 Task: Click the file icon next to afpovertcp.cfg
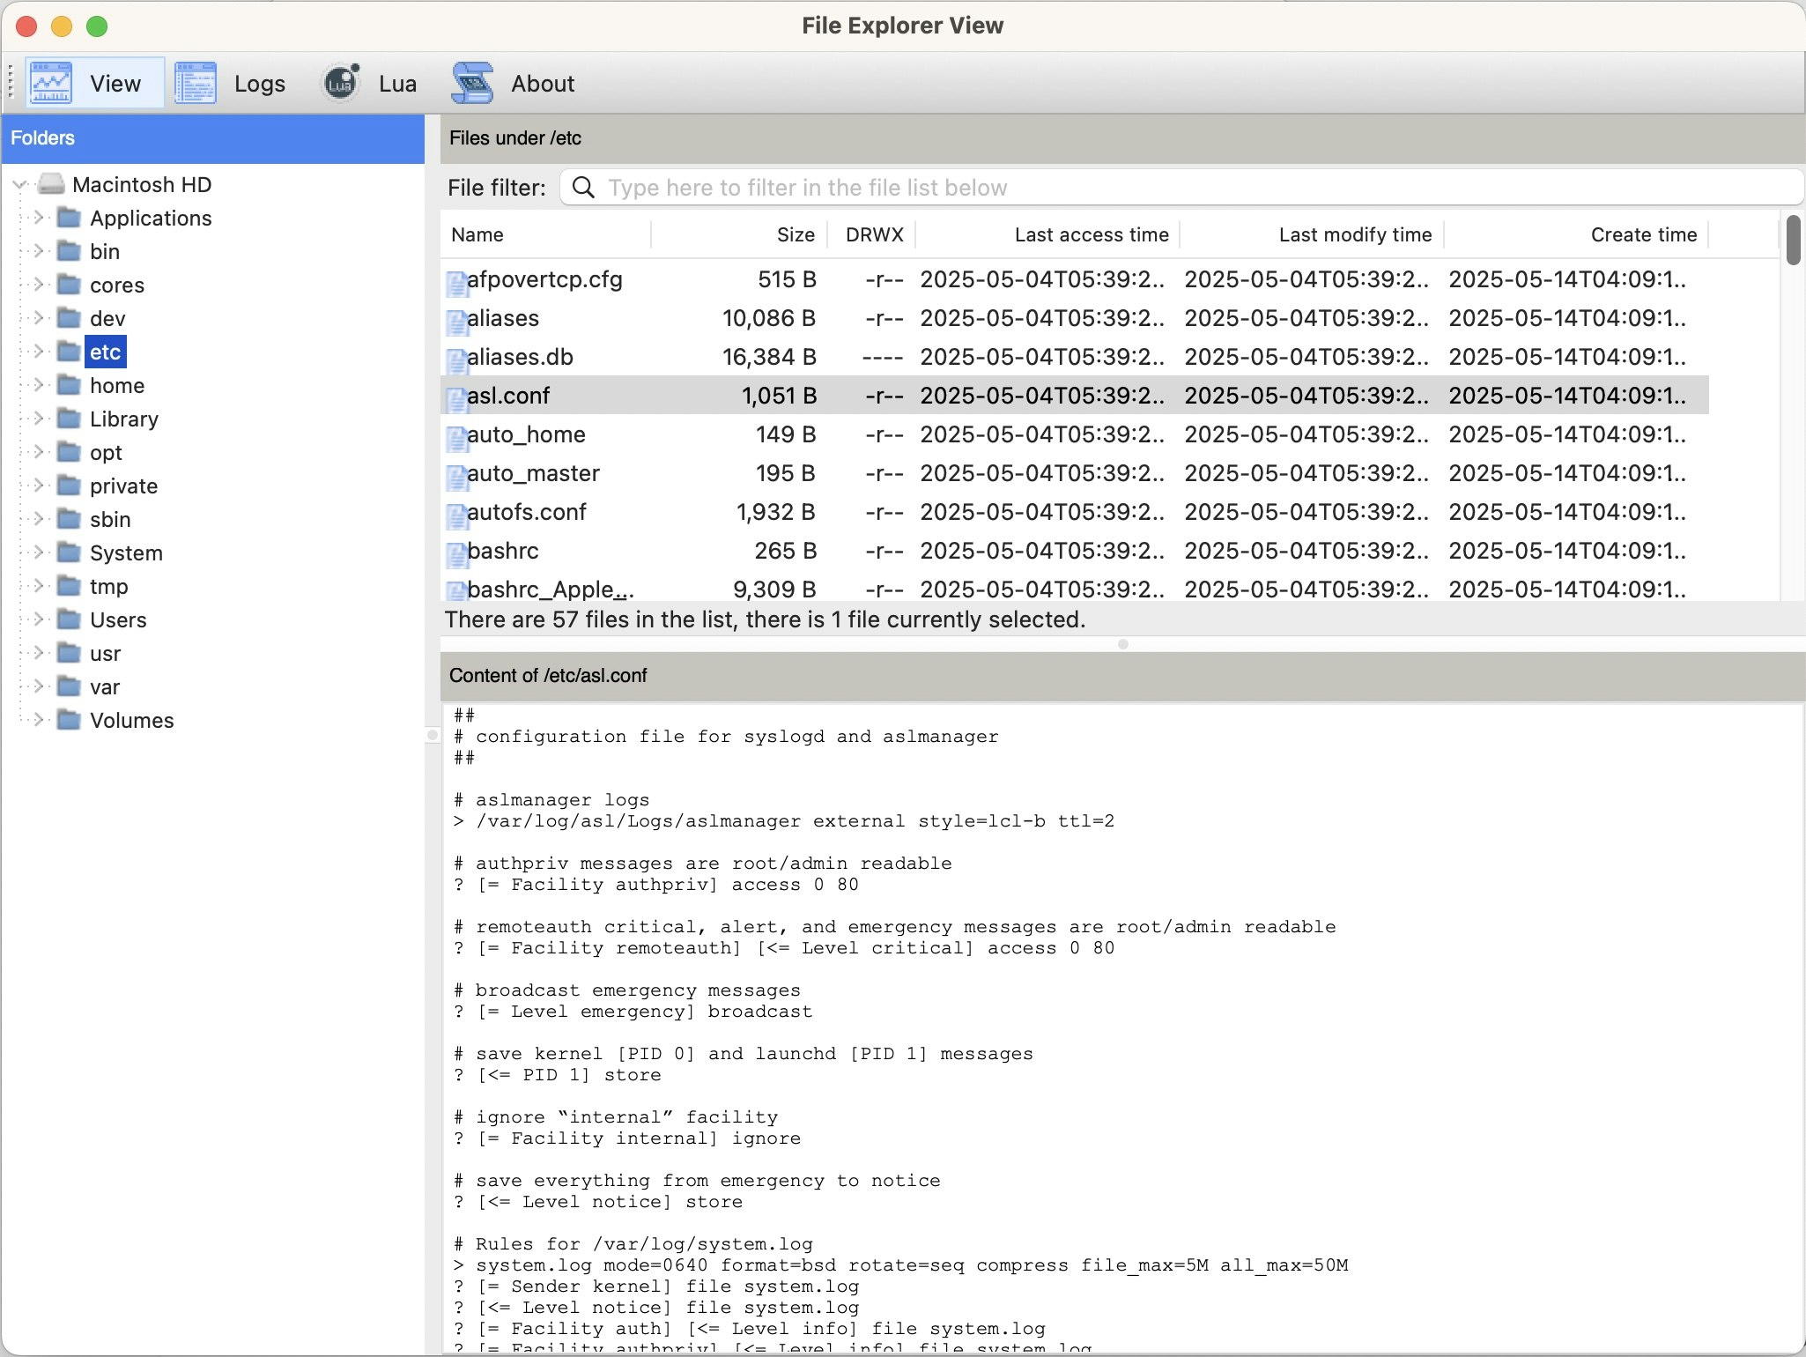456,283
